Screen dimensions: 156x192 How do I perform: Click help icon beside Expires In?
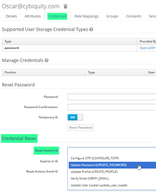[56, 161]
